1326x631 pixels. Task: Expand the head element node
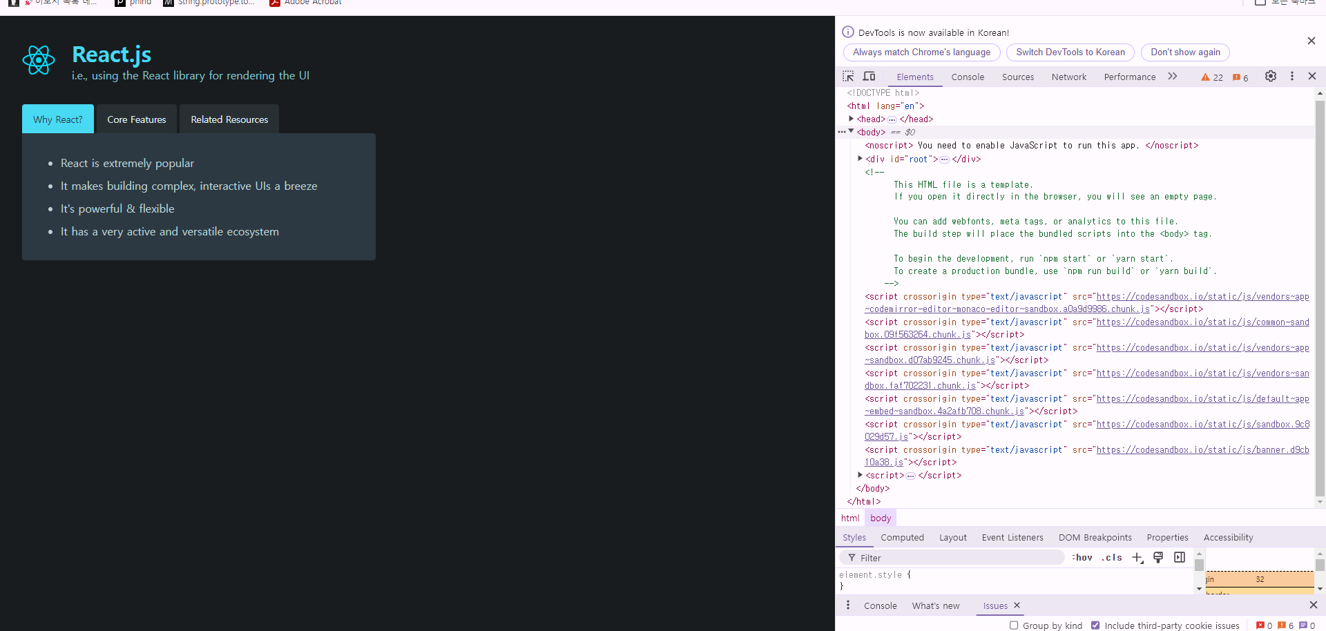pyautogui.click(x=852, y=119)
